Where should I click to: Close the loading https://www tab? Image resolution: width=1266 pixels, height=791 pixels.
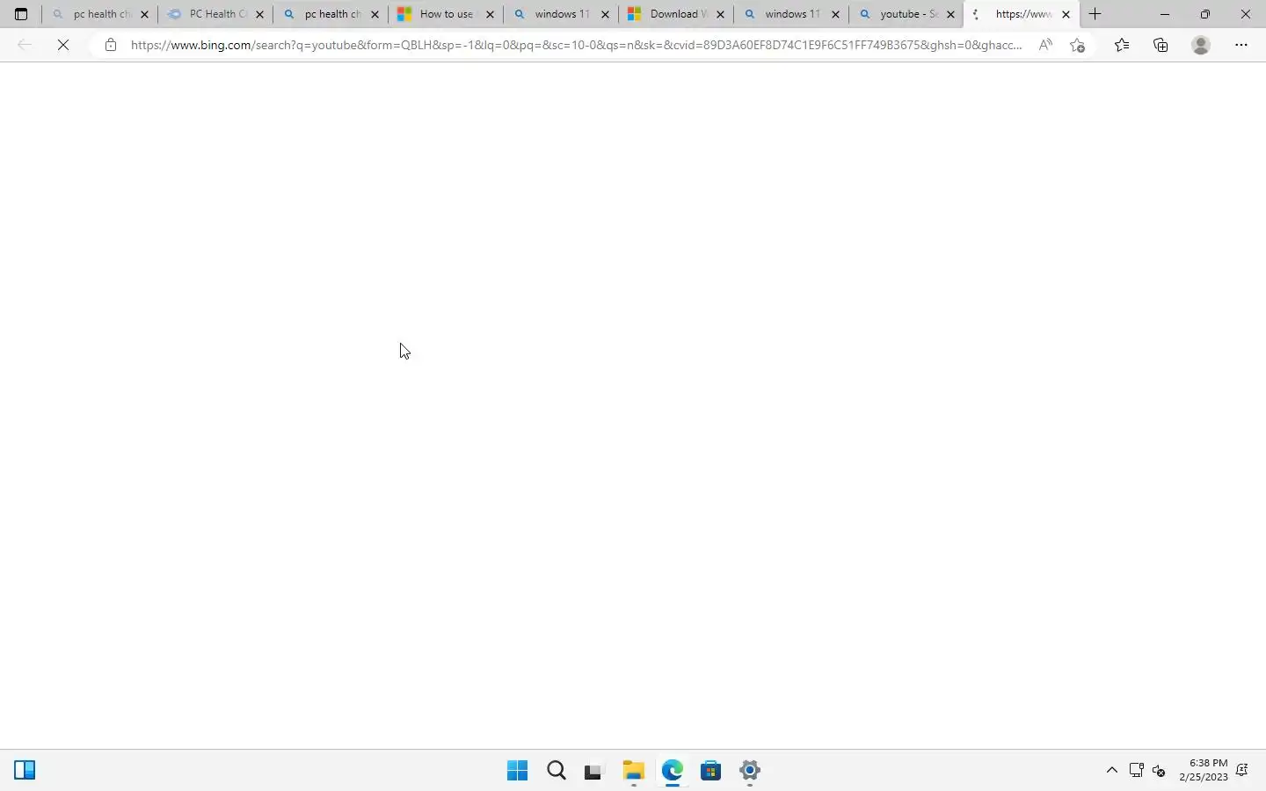coord(1066,14)
